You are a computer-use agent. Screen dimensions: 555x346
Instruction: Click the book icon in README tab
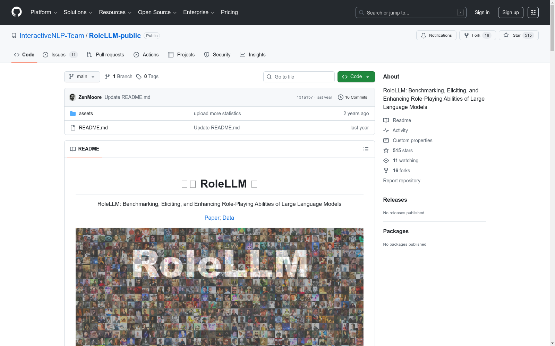pos(73,149)
